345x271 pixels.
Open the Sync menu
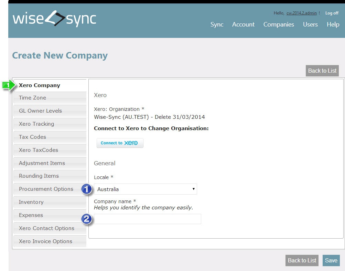(217, 24)
